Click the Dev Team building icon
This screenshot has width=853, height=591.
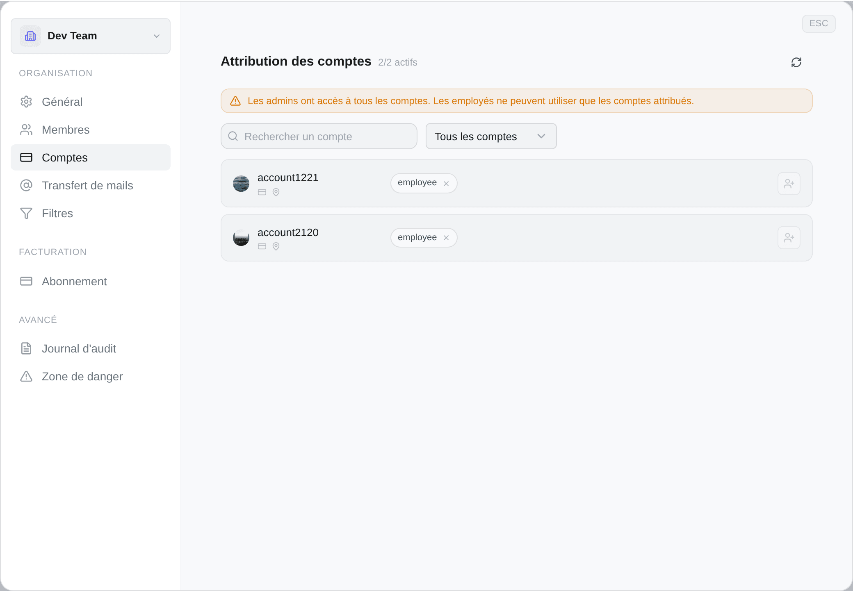click(30, 36)
